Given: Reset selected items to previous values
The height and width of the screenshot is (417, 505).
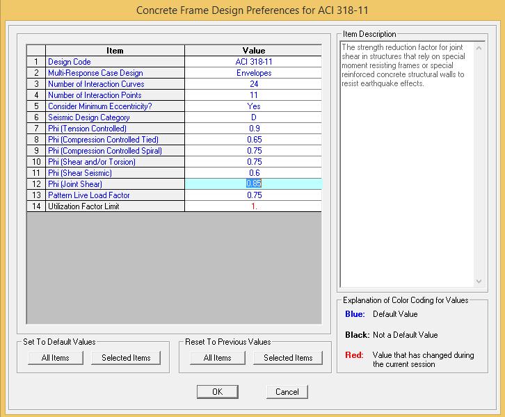Looking at the screenshot, I should click(x=288, y=358).
